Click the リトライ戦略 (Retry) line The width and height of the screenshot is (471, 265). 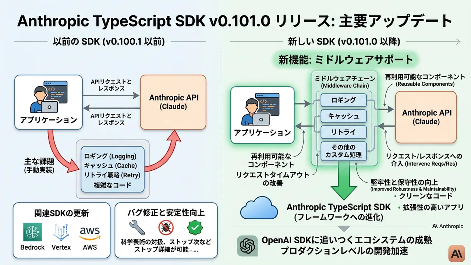112,175
